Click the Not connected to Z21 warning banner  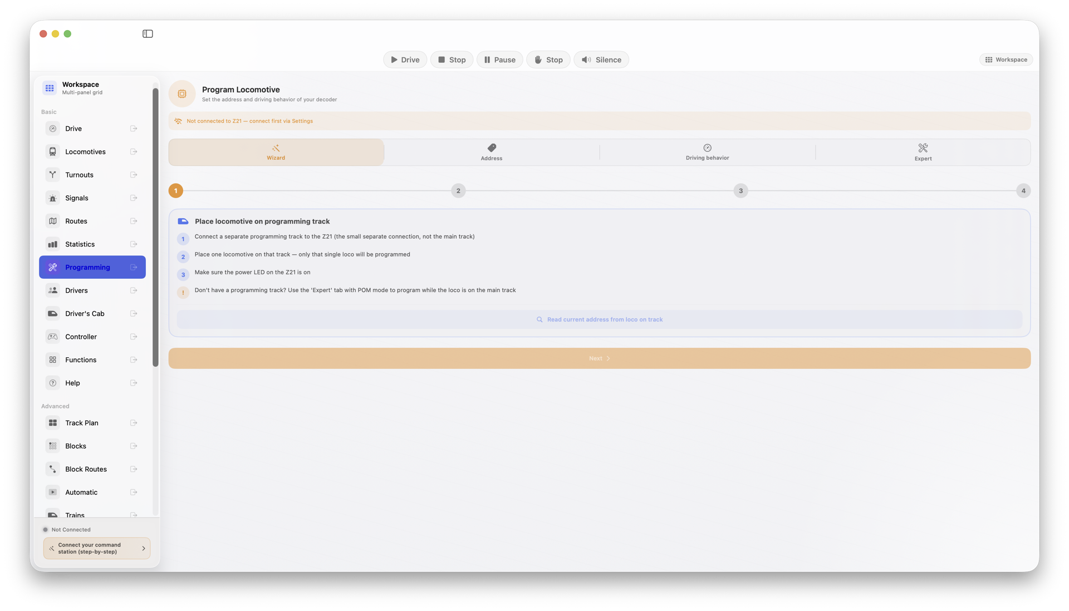600,121
